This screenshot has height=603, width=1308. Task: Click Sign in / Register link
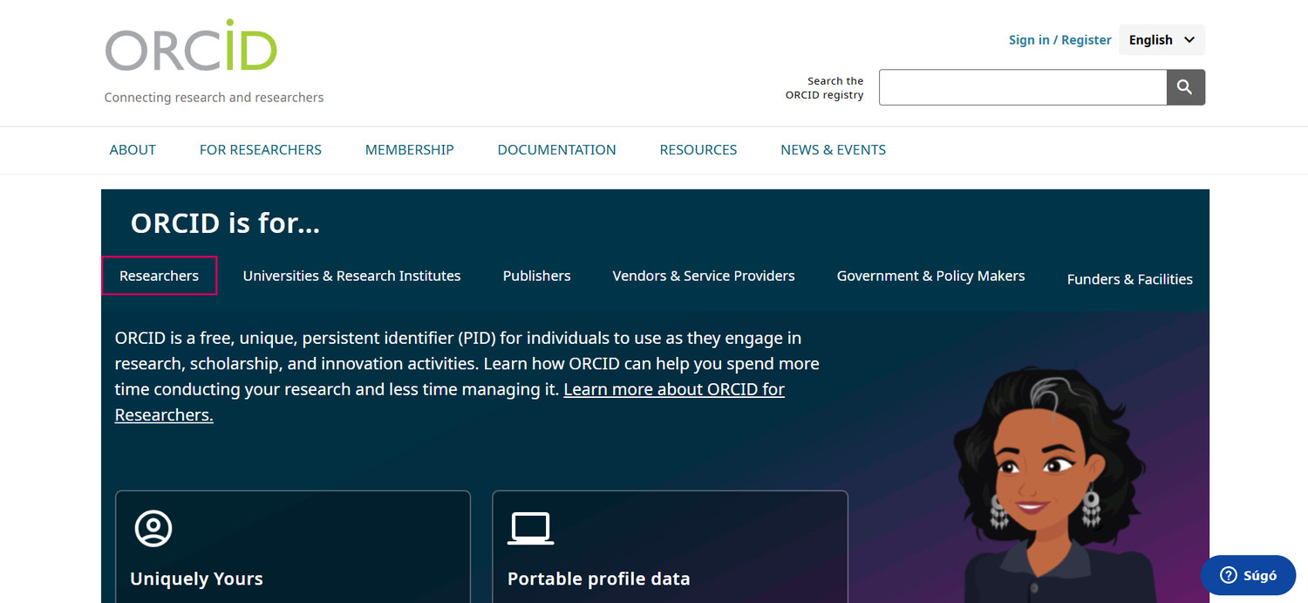[1059, 40]
